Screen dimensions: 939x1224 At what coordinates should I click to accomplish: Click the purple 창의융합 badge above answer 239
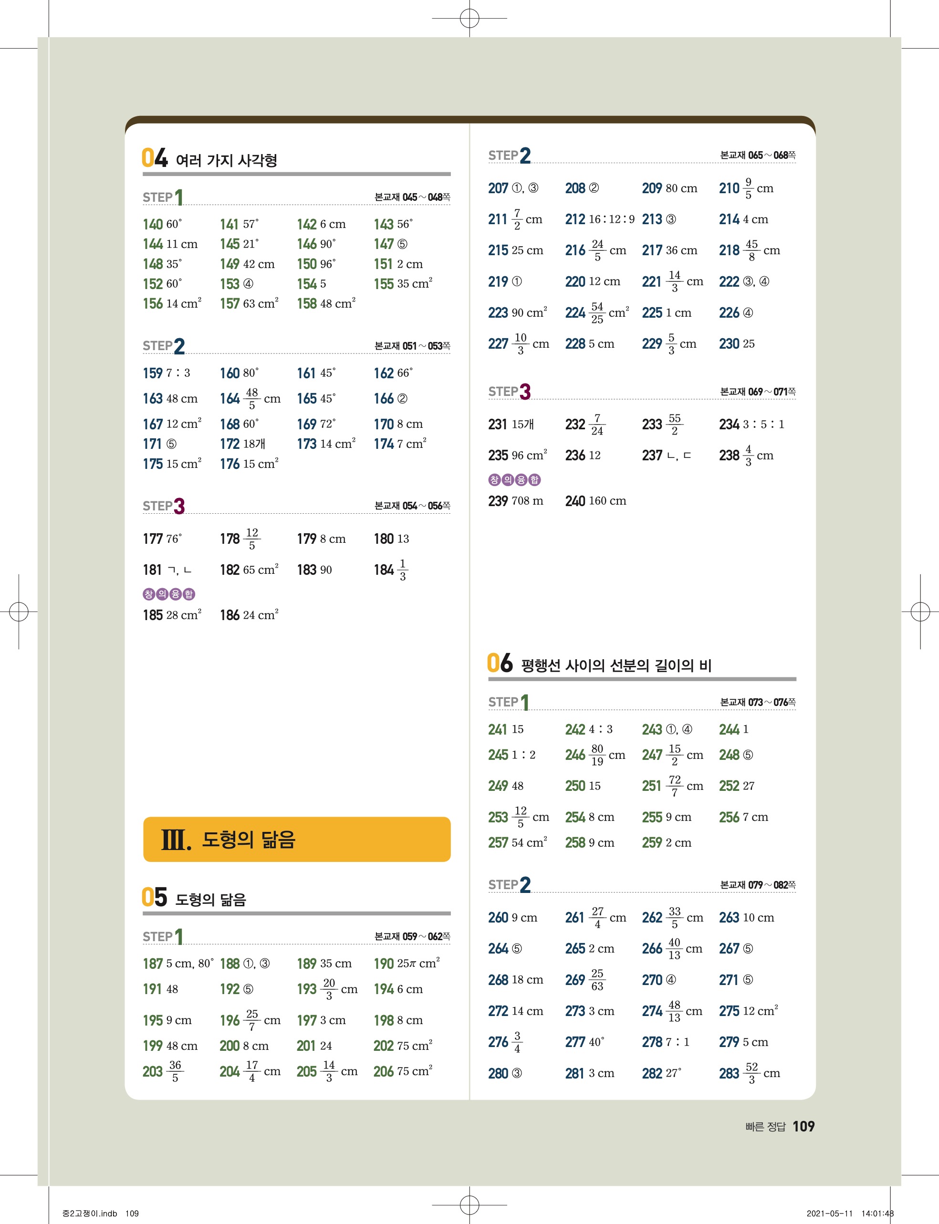pos(514,479)
